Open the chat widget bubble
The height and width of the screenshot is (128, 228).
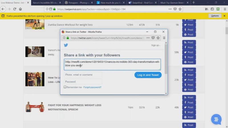pos(216,119)
